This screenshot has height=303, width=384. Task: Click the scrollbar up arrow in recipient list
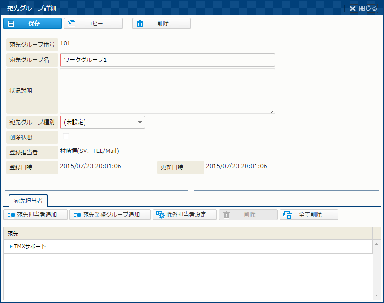click(x=376, y=244)
